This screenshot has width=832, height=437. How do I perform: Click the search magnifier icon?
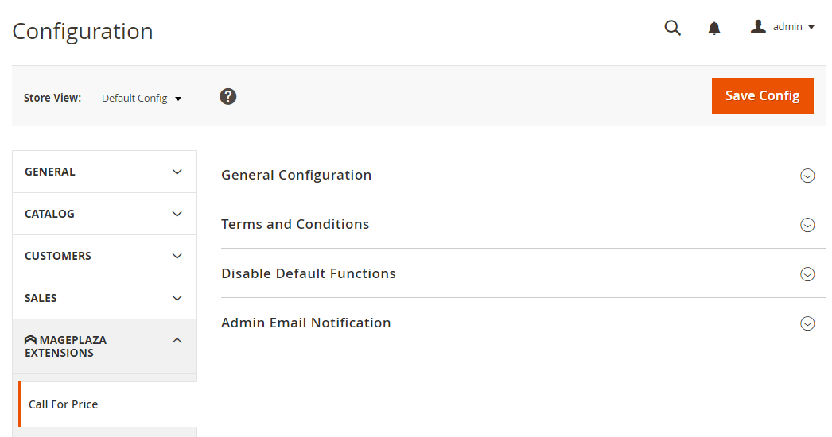click(672, 29)
